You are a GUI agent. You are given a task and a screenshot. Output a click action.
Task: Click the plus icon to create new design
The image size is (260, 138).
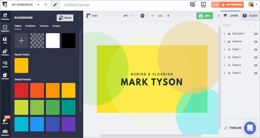pos(46,4)
